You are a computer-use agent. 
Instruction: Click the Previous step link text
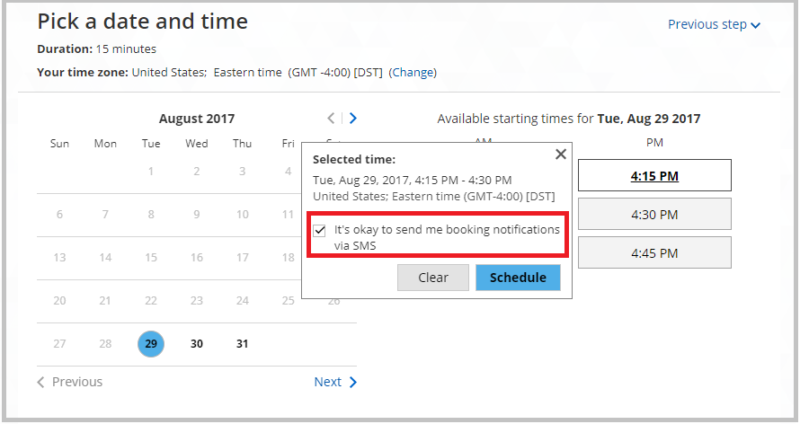(707, 24)
